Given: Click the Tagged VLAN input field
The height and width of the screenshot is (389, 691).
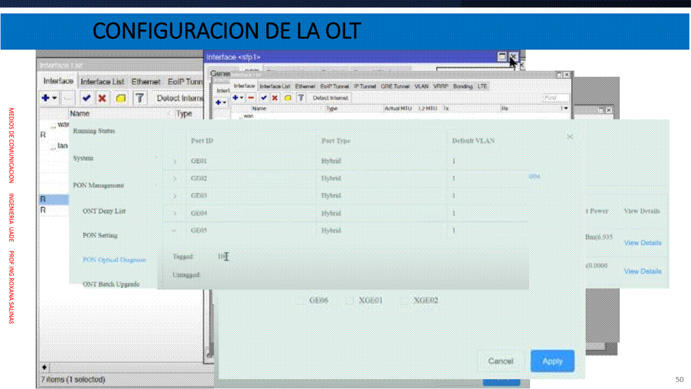Looking at the screenshot, I should point(270,257).
